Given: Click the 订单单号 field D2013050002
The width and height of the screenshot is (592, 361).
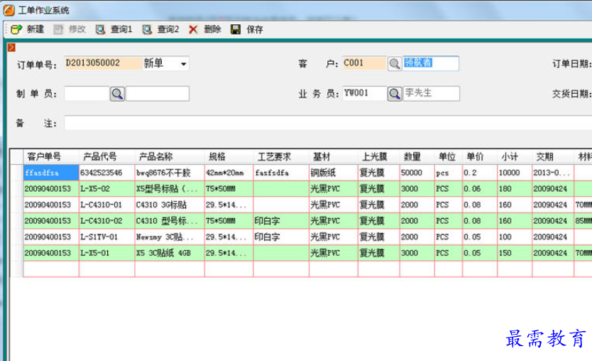Looking at the screenshot, I should (104, 63).
